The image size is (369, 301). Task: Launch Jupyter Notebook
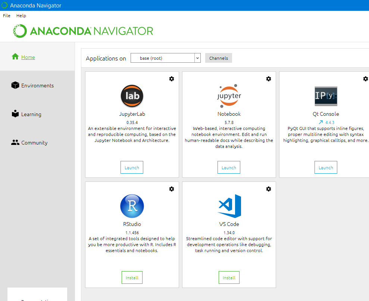coord(229,167)
